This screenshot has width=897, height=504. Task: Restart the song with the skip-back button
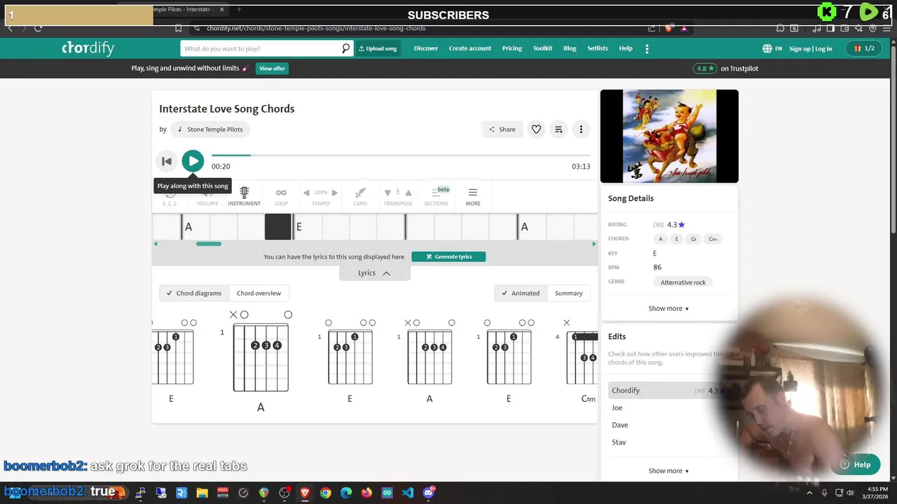coord(167,162)
